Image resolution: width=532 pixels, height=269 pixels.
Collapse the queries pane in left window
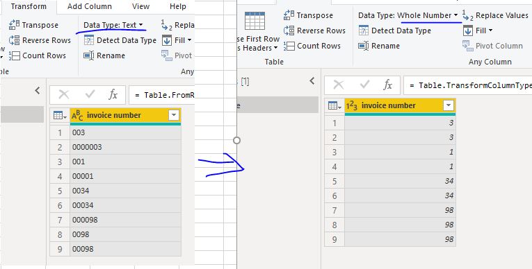coord(38,90)
